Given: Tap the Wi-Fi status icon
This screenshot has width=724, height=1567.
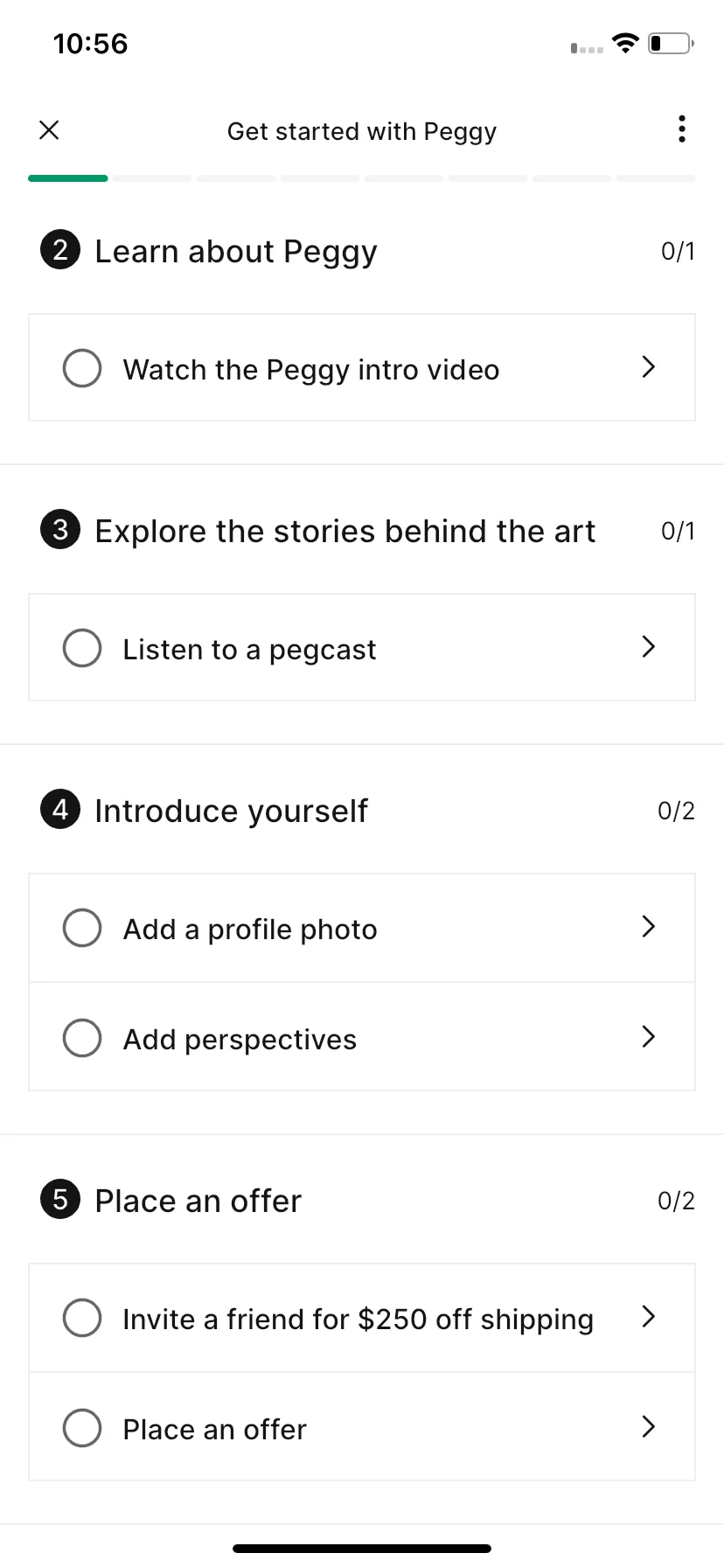Looking at the screenshot, I should (625, 43).
